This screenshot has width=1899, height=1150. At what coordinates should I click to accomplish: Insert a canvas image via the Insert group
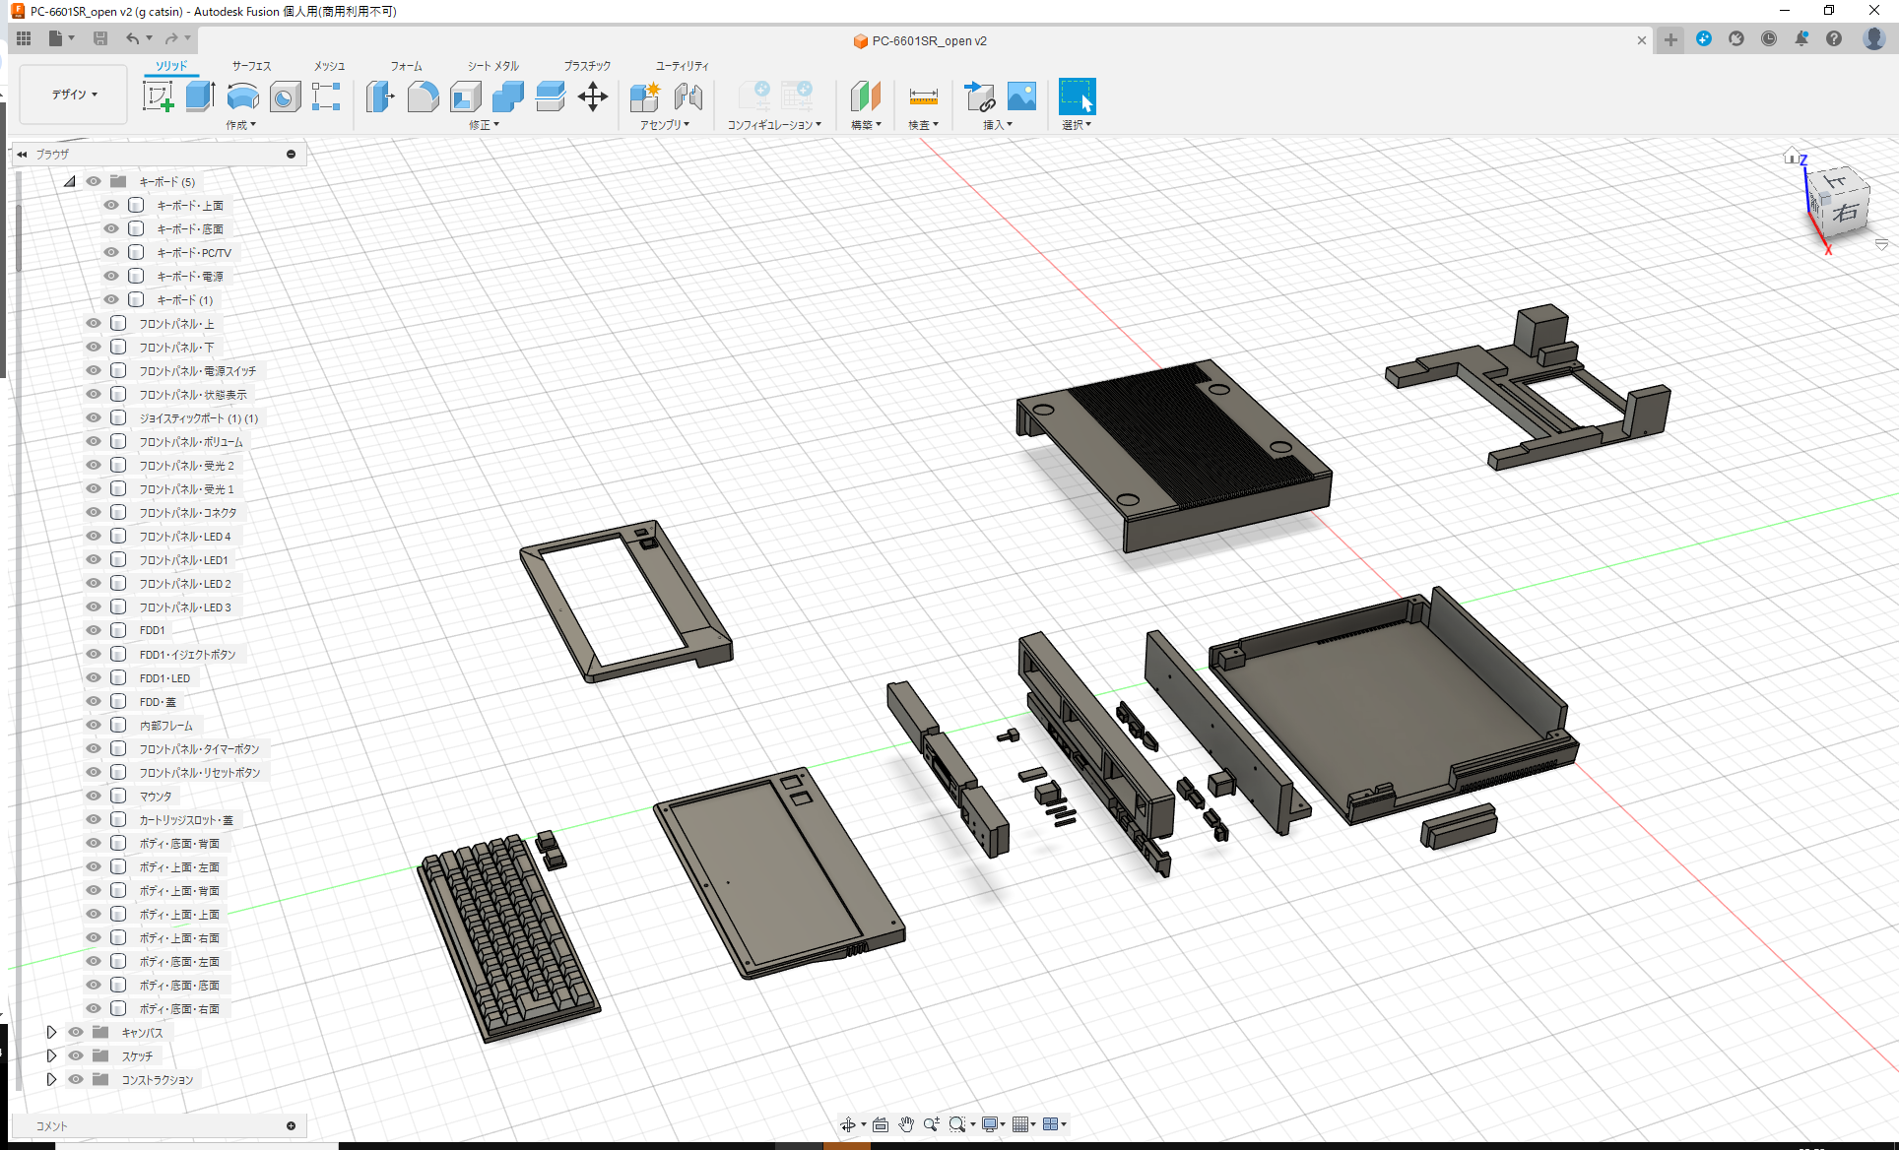pyautogui.click(x=1021, y=96)
